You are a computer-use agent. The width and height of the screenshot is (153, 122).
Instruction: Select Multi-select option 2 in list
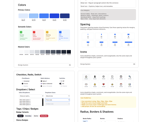pos(25,101)
